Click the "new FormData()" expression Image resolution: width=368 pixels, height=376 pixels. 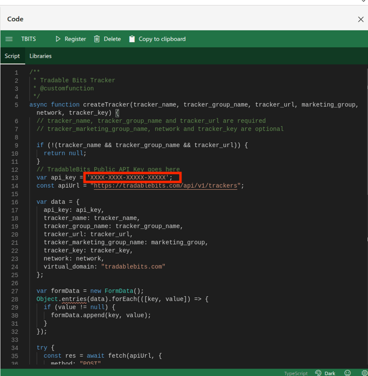(x=117, y=291)
